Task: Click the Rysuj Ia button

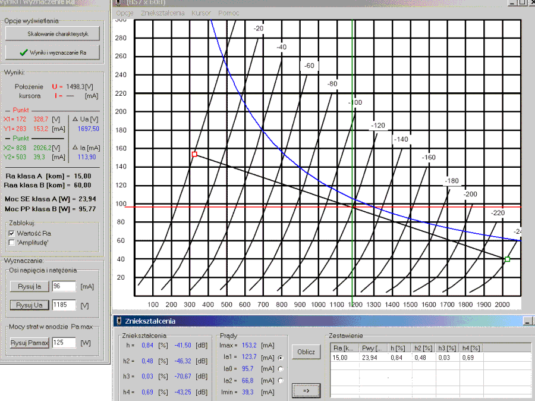Action: click(x=29, y=286)
